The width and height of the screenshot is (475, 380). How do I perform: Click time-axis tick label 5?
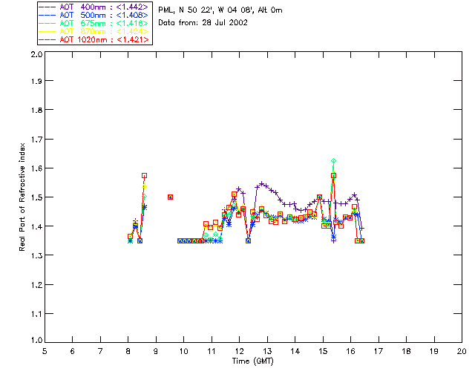pos(45,351)
